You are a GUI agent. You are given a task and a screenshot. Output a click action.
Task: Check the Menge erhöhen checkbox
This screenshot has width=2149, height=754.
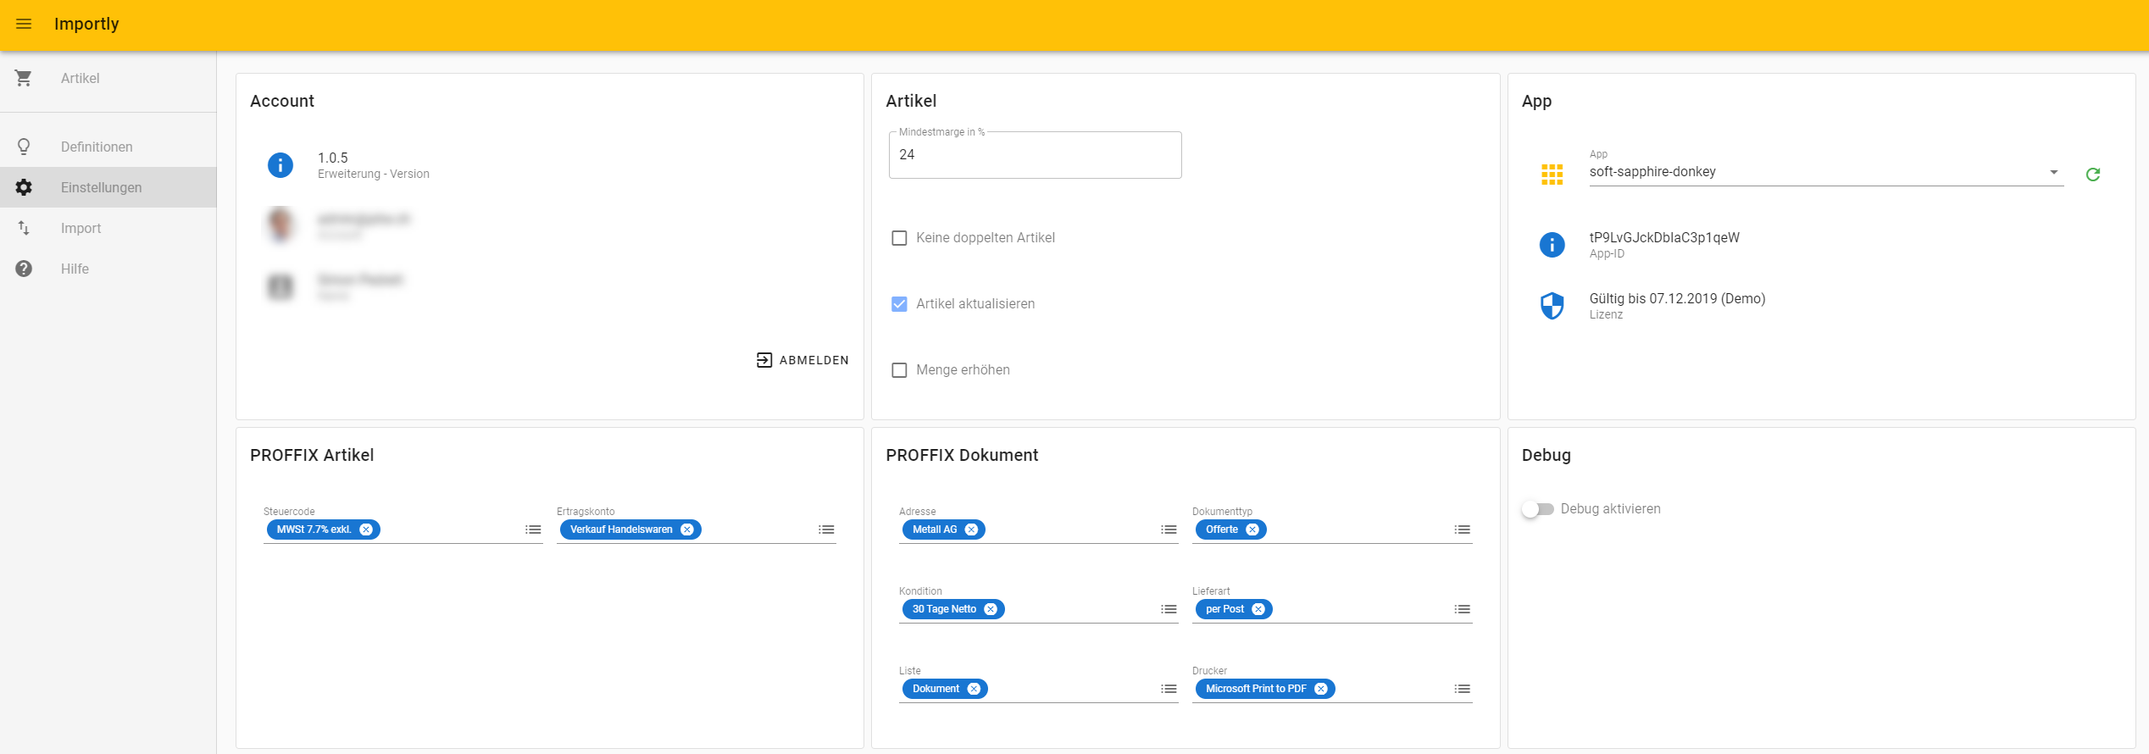(899, 370)
